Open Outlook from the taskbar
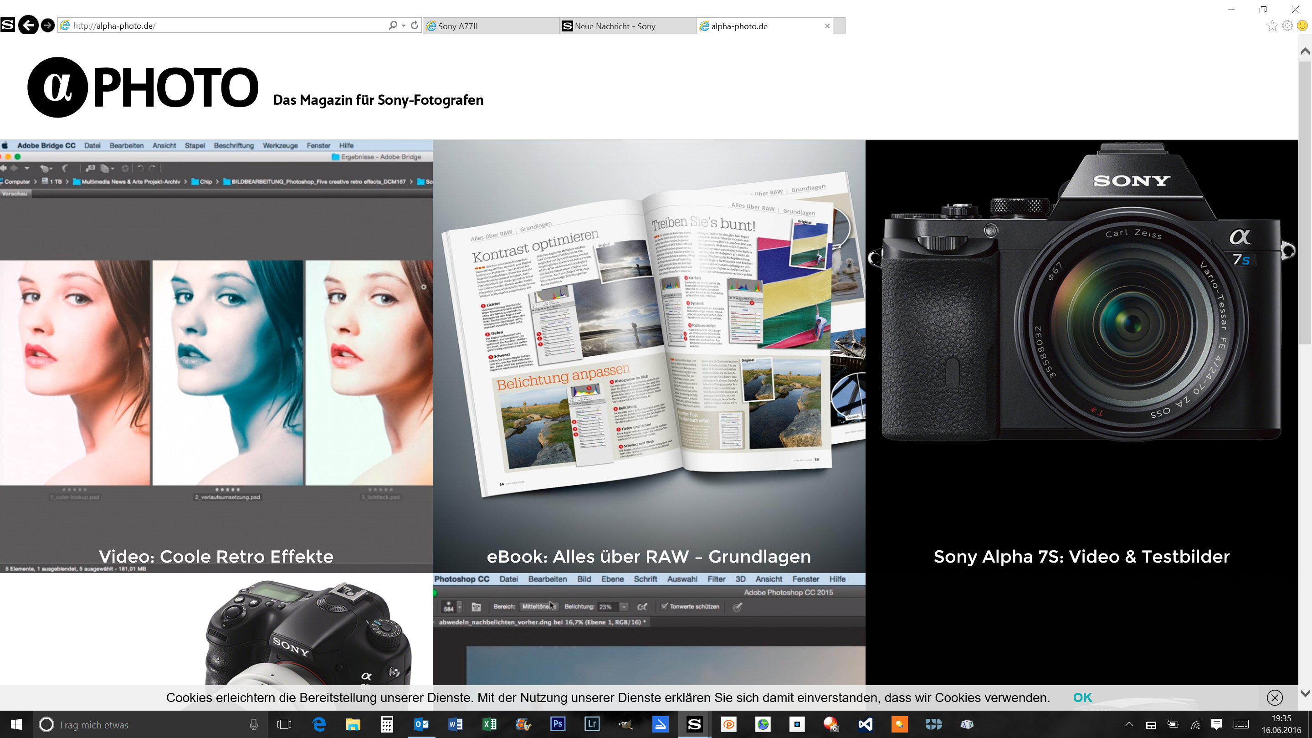 coord(421,724)
